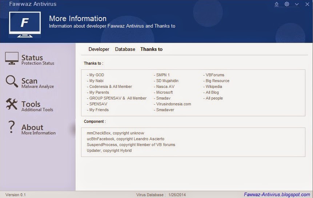Click the About question mark icon
313x198 pixels.
12,128
